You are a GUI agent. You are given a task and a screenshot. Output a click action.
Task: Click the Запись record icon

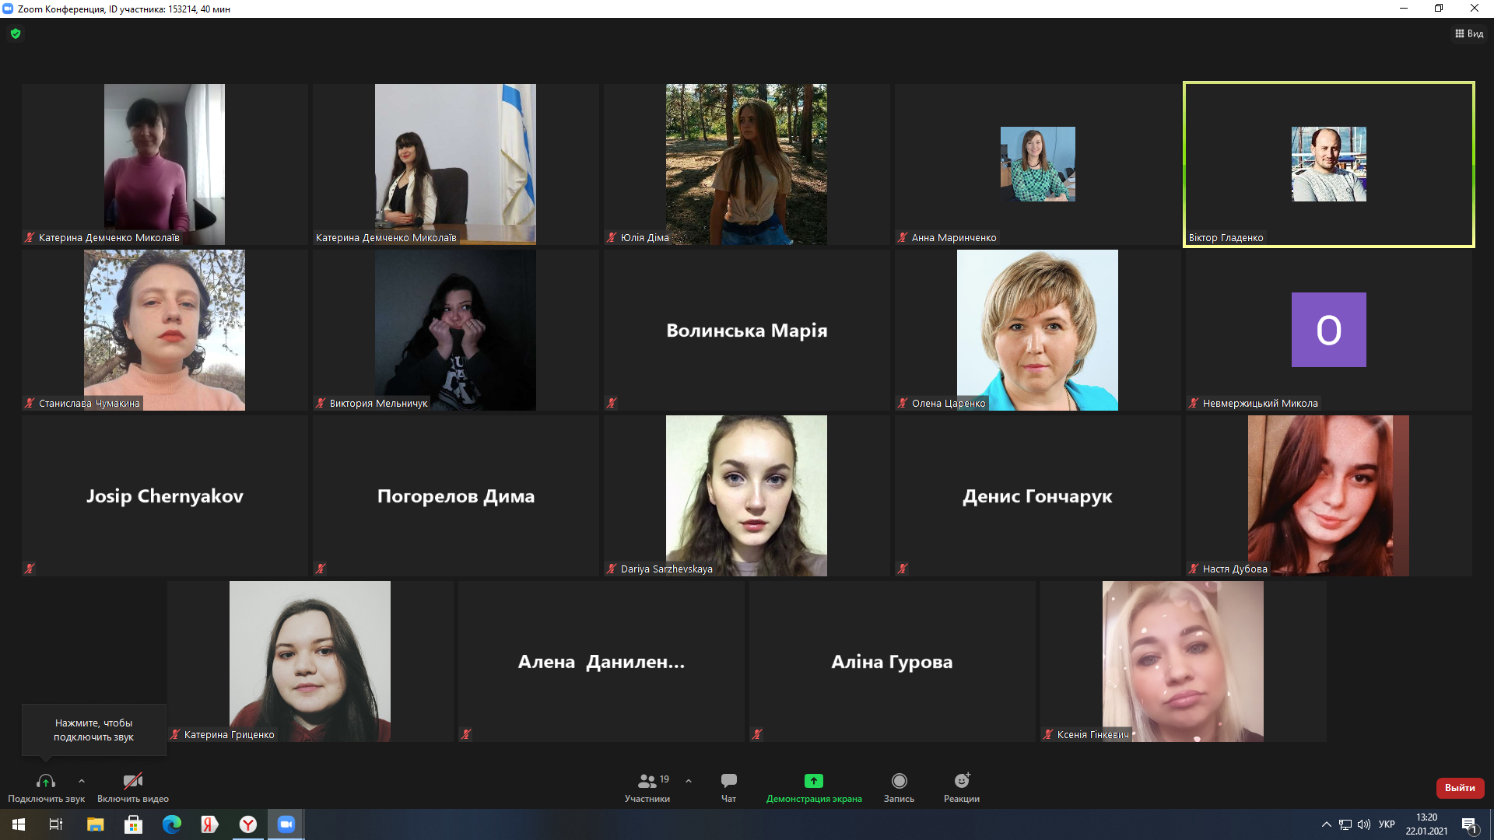pyautogui.click(x=899, y=781)
